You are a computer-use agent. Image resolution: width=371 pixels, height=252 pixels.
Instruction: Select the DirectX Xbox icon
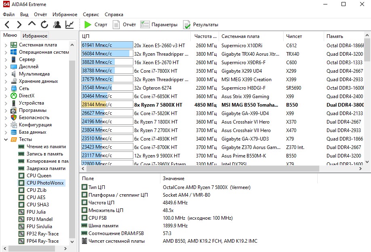[x=14, y=96]
